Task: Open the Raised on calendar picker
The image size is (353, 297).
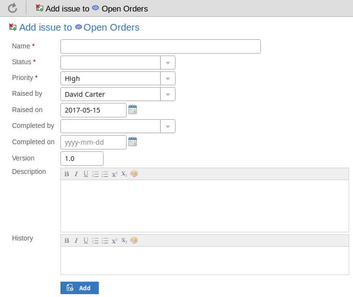Action: click(133, 110)
